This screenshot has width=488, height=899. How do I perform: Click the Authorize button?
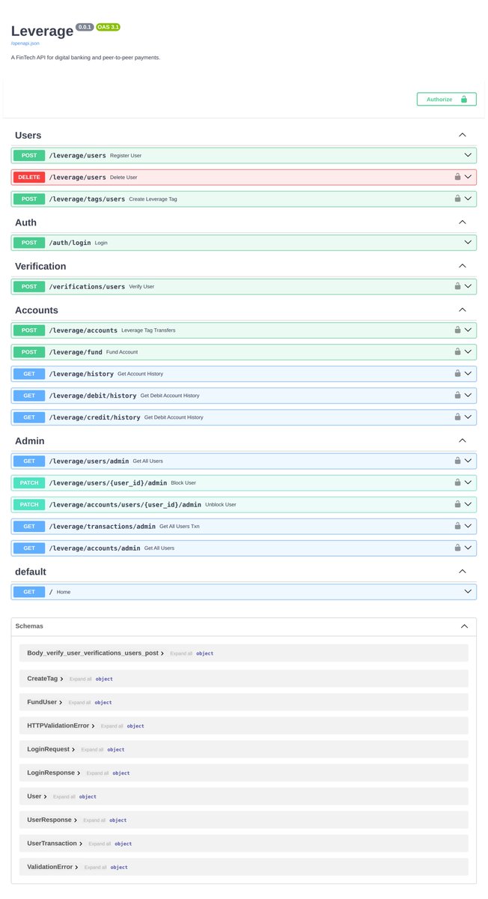446,99
